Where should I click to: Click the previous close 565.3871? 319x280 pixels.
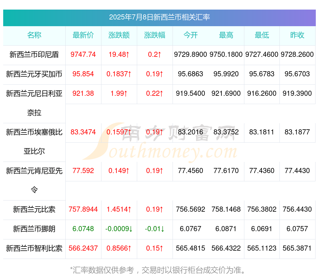pos(297,248)
